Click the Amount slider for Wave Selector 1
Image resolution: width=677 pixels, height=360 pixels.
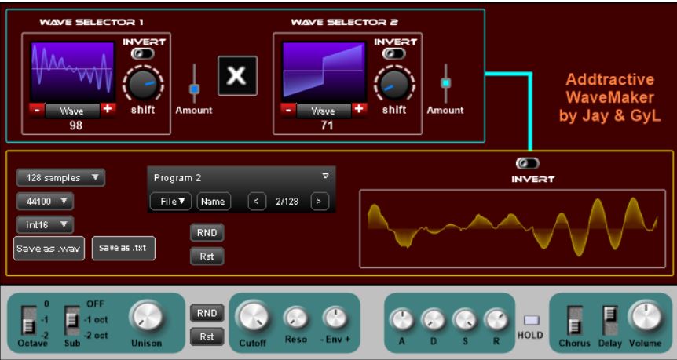[195, 88]
